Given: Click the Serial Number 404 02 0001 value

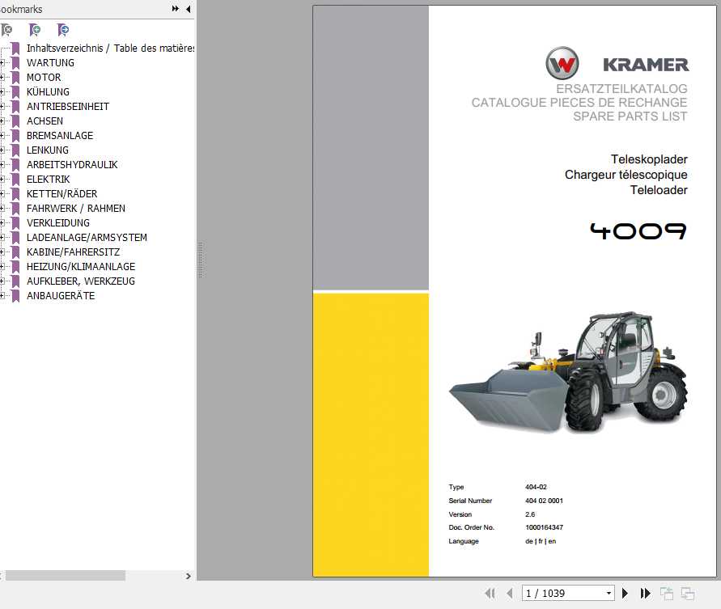Looking at the screenshot, I should [544, 501].
